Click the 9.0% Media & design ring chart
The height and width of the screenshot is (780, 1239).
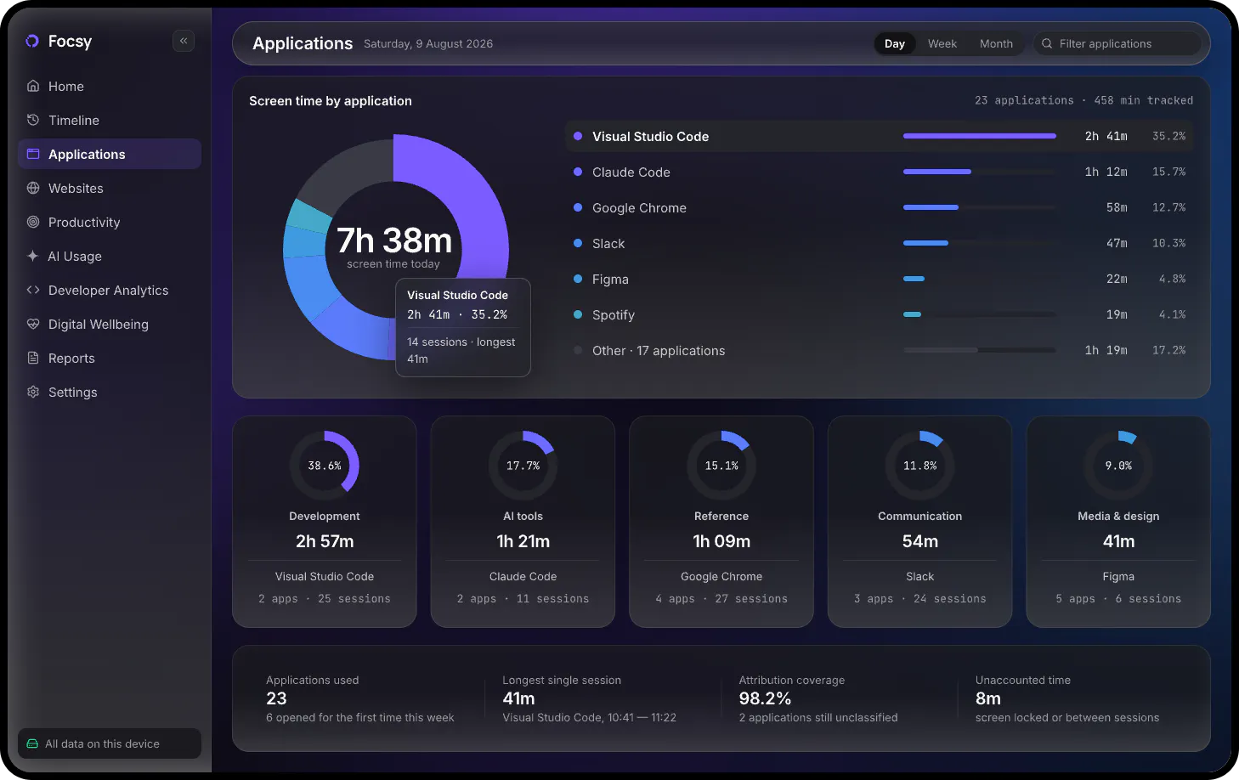[x=1118, y=466]
